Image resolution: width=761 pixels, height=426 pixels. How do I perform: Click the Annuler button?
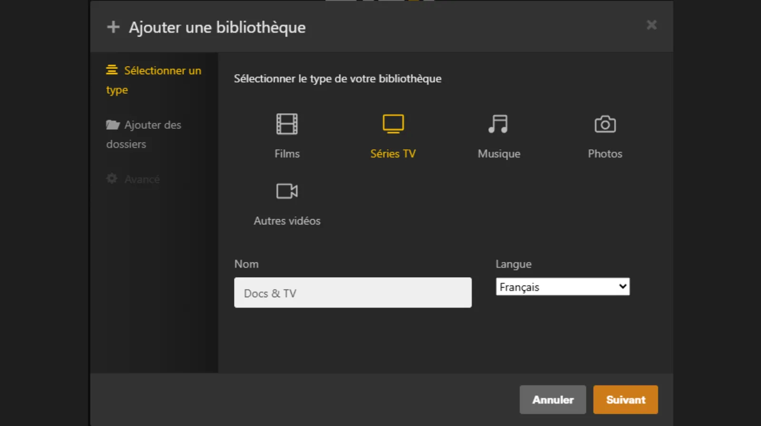[552, 400]
